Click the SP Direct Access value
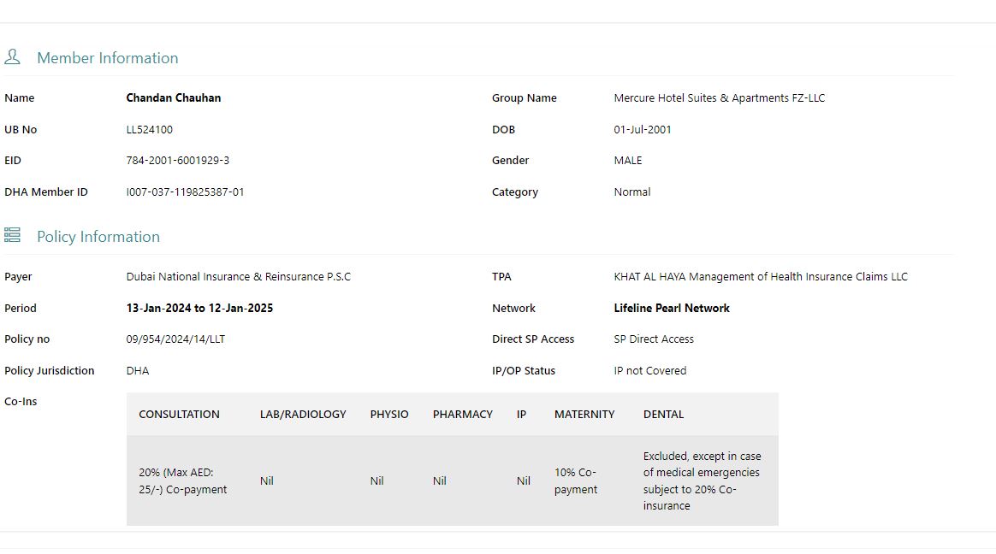Screen dimensions: 996x554 (654, 339)
